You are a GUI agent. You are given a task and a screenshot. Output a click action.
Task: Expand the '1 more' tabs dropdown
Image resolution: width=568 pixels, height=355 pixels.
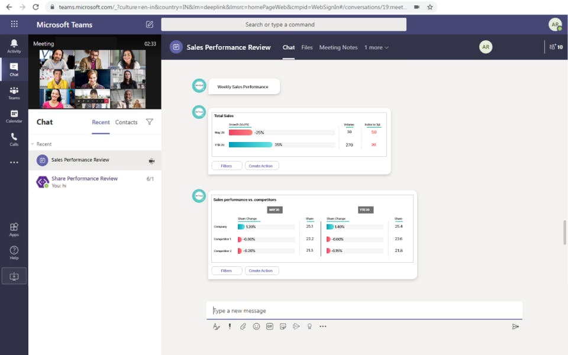tap(376, 47)
